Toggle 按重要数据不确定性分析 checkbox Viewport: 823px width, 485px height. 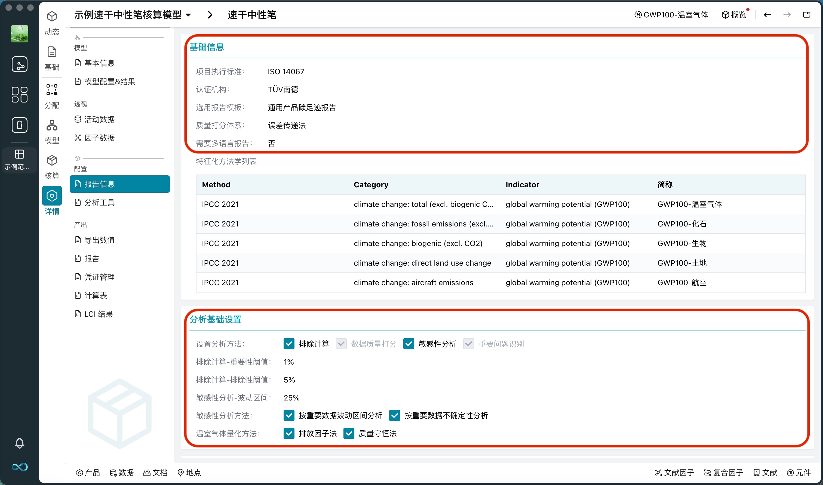[x=395, y=415]
